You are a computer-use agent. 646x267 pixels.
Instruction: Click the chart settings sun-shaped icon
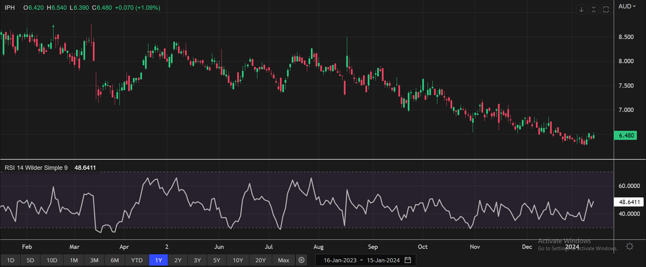[x=630, y=246]
